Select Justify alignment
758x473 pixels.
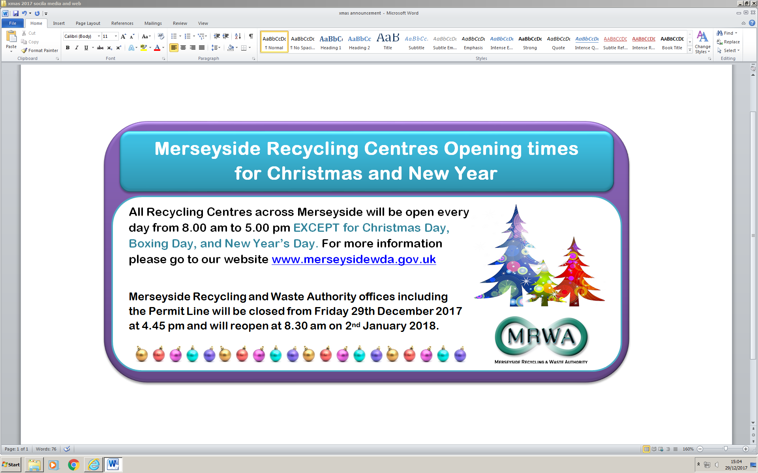[x=202, y=48]
